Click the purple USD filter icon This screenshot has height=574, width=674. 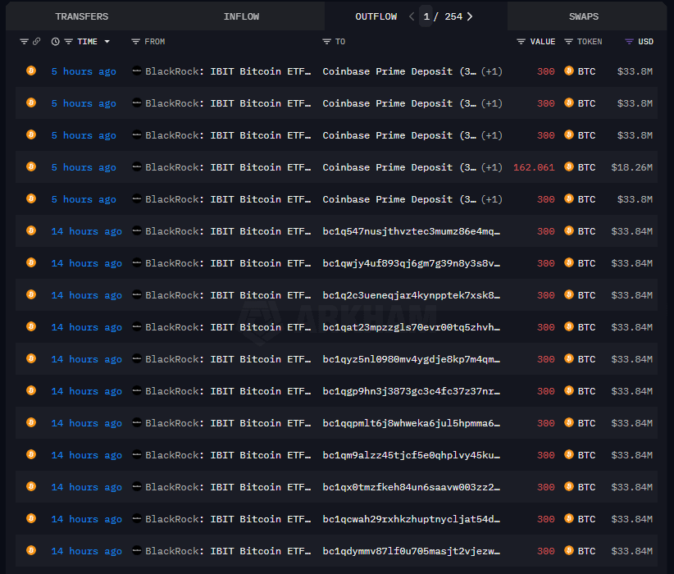point(629,41)
